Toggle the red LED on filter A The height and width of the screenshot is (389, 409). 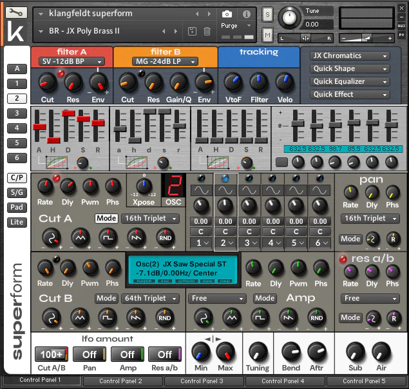(x=61, y=74)
